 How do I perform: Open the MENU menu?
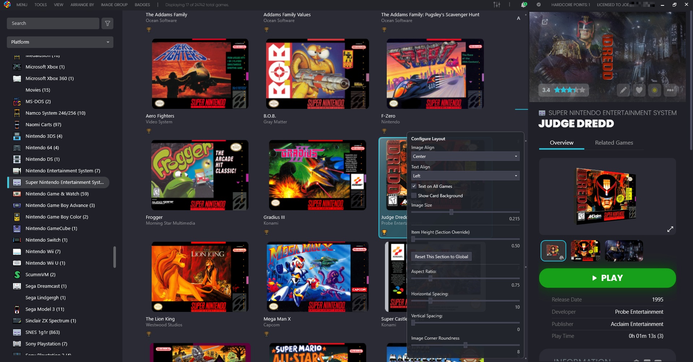pyautogui.click(x=22, y=5)
